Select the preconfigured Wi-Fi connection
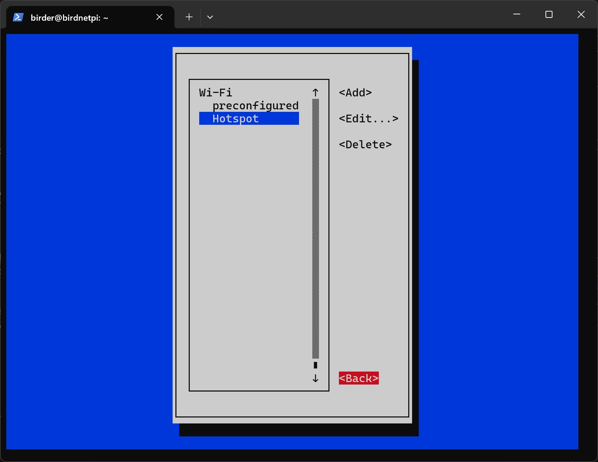The height and width of the screenshot is (462, 598). [255, 106]
